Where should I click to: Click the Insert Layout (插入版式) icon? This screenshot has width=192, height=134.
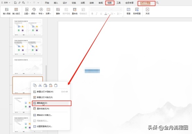16,11
